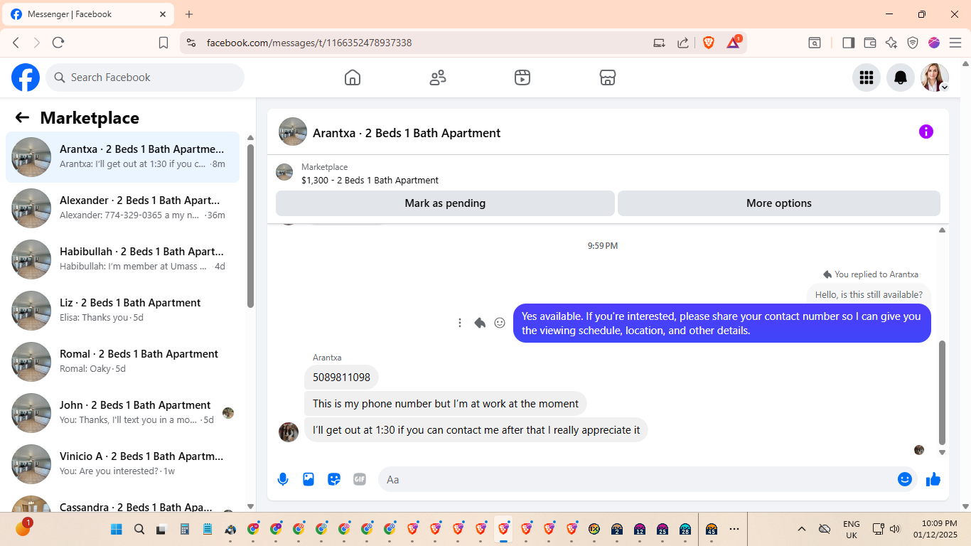Open the GIF picker

[x=360, y=479]
